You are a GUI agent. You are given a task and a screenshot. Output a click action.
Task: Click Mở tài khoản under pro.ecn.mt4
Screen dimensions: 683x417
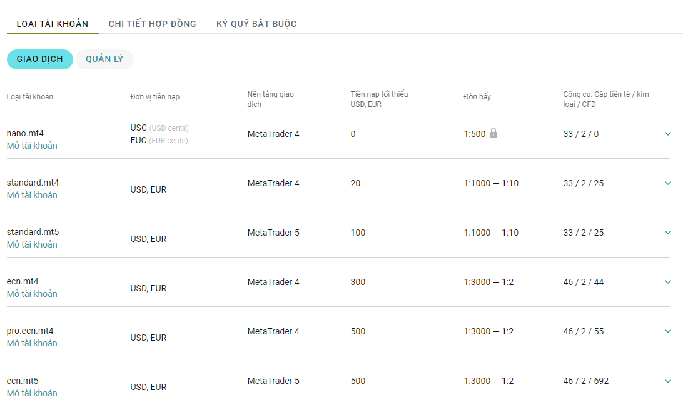[32, 343]
